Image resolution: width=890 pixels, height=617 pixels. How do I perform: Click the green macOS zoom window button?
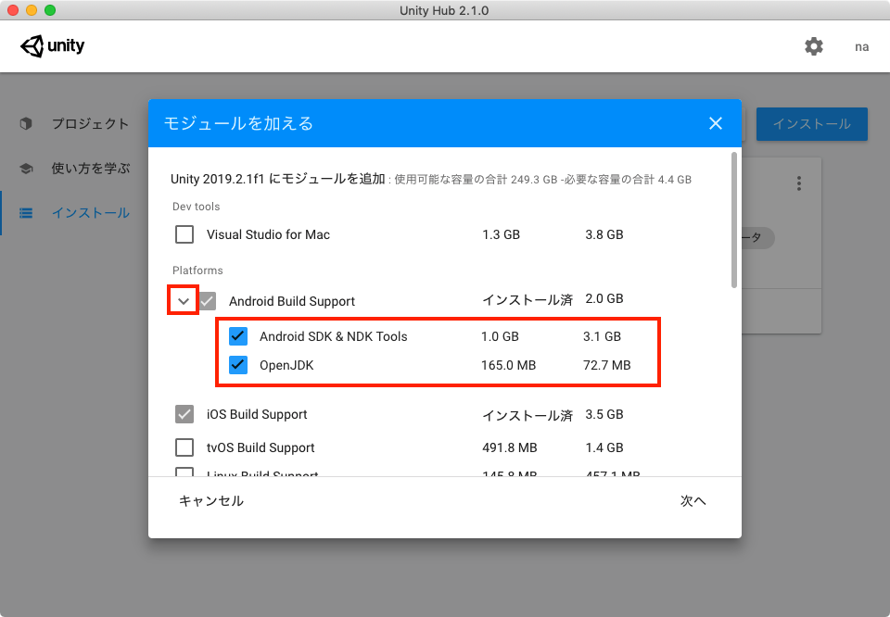point(50,10)
